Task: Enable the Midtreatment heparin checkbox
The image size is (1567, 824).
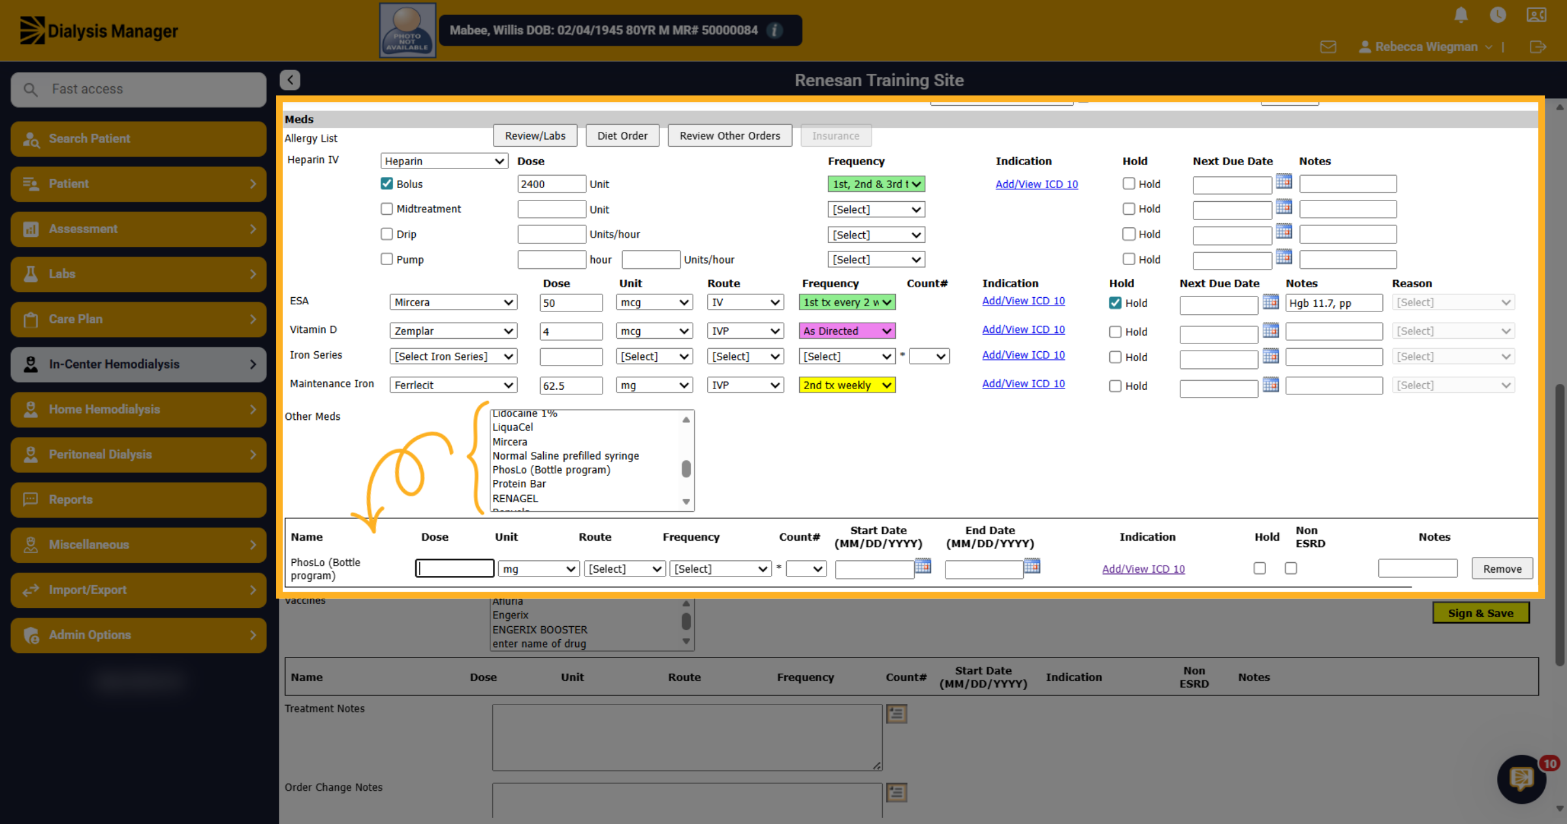Action: click(x=387, y=209)
